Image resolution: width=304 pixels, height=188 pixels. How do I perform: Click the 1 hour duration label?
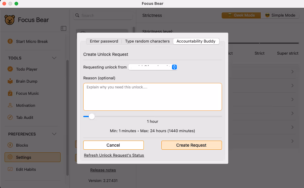(153, 121)
